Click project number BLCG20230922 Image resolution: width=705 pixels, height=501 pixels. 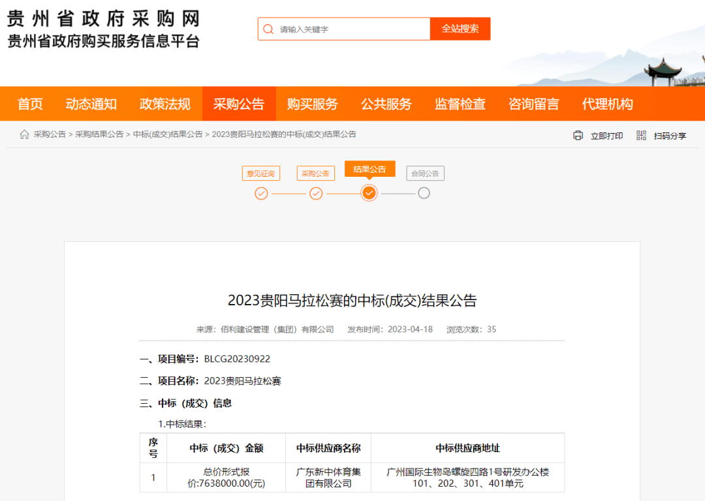237,359
